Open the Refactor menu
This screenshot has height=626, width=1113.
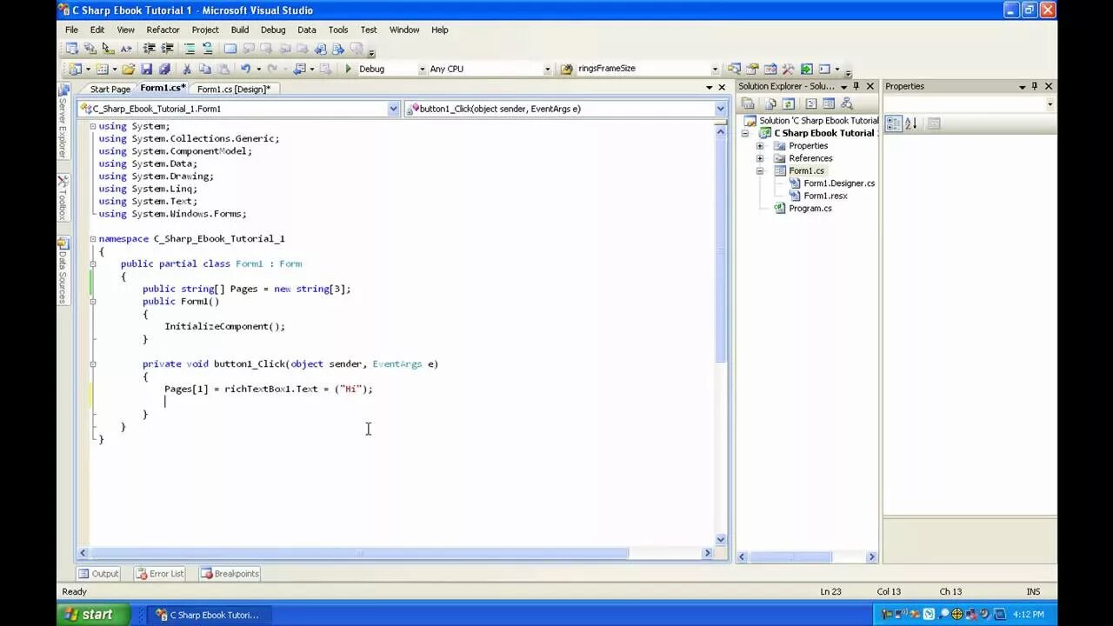click(163, 30)
